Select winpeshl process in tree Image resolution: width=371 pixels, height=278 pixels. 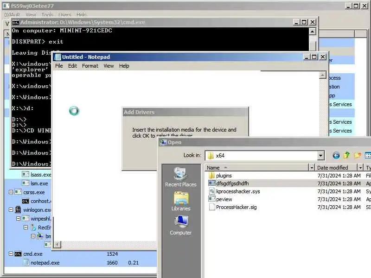pos(37,218)
